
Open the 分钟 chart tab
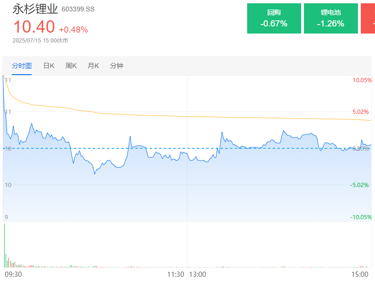click(x=116, y=66)
